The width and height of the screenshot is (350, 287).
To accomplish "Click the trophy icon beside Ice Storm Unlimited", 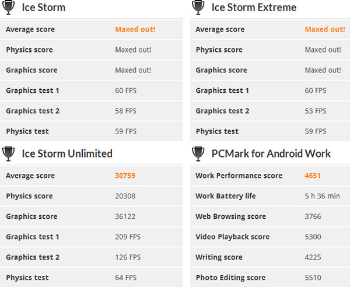I will pos(9,154).
